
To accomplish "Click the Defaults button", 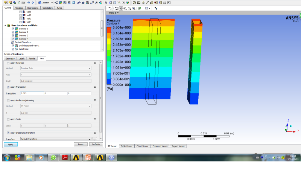I will (96, 144).
